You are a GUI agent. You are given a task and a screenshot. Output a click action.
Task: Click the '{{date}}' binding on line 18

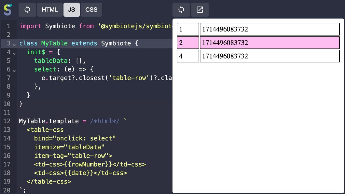click(78, 173)
